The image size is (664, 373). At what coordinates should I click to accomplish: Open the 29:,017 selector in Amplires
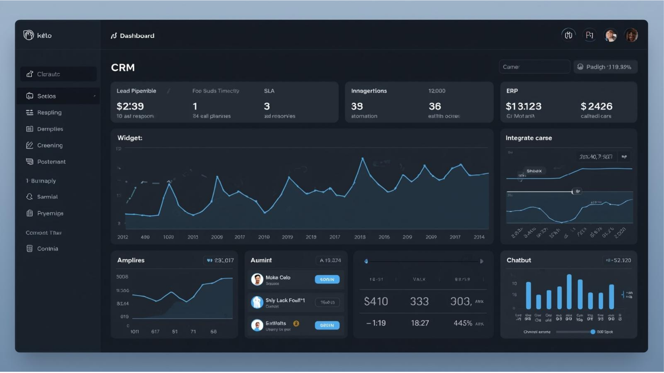(220, 260)
